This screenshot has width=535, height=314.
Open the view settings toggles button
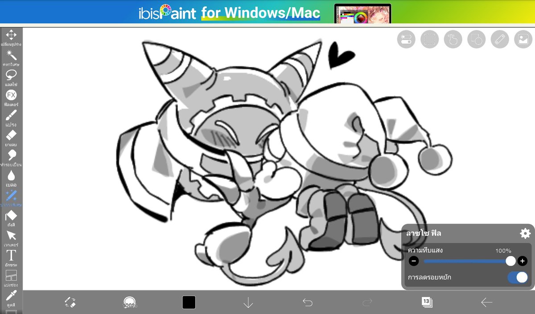(406, 39)
